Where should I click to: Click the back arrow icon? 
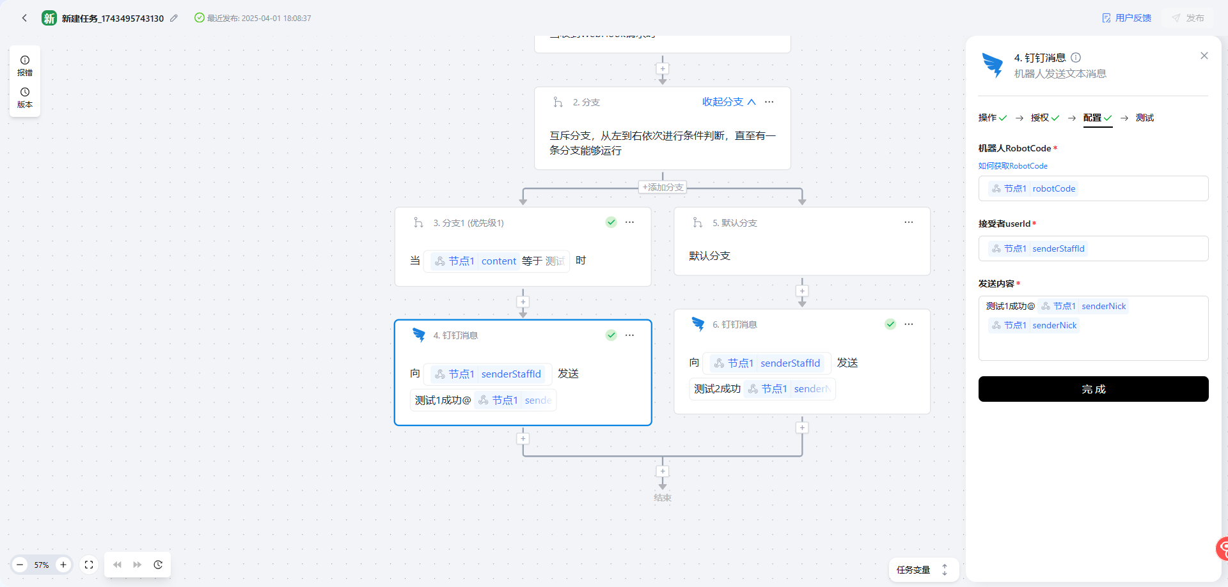(24, 18)
